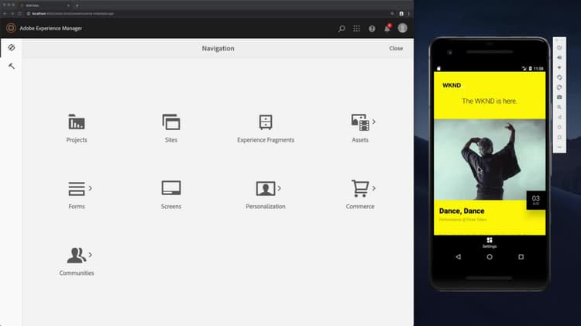581x326 pixels.
Task: Click emulator toolbar overview square
Action: pos(559,137)
